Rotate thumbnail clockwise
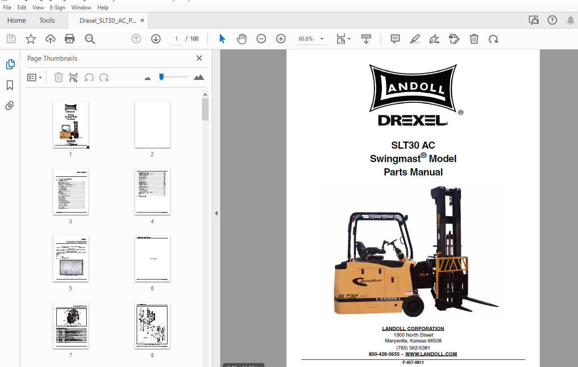Image resolution: width=578 pixels, height=367 pixels. coord(104,78)
